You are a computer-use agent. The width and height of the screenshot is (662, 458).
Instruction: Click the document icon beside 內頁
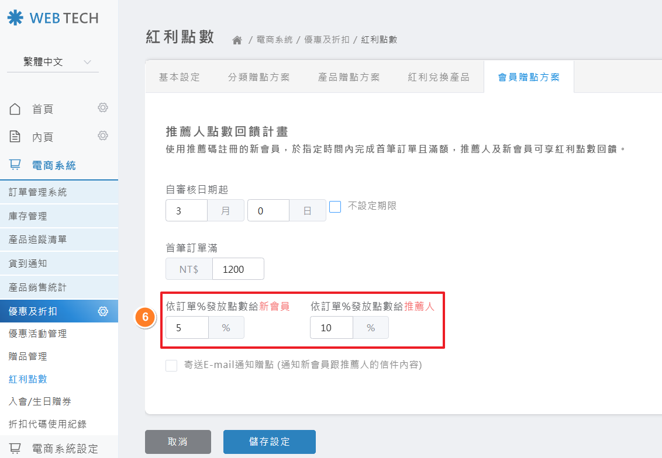(15, 137)
